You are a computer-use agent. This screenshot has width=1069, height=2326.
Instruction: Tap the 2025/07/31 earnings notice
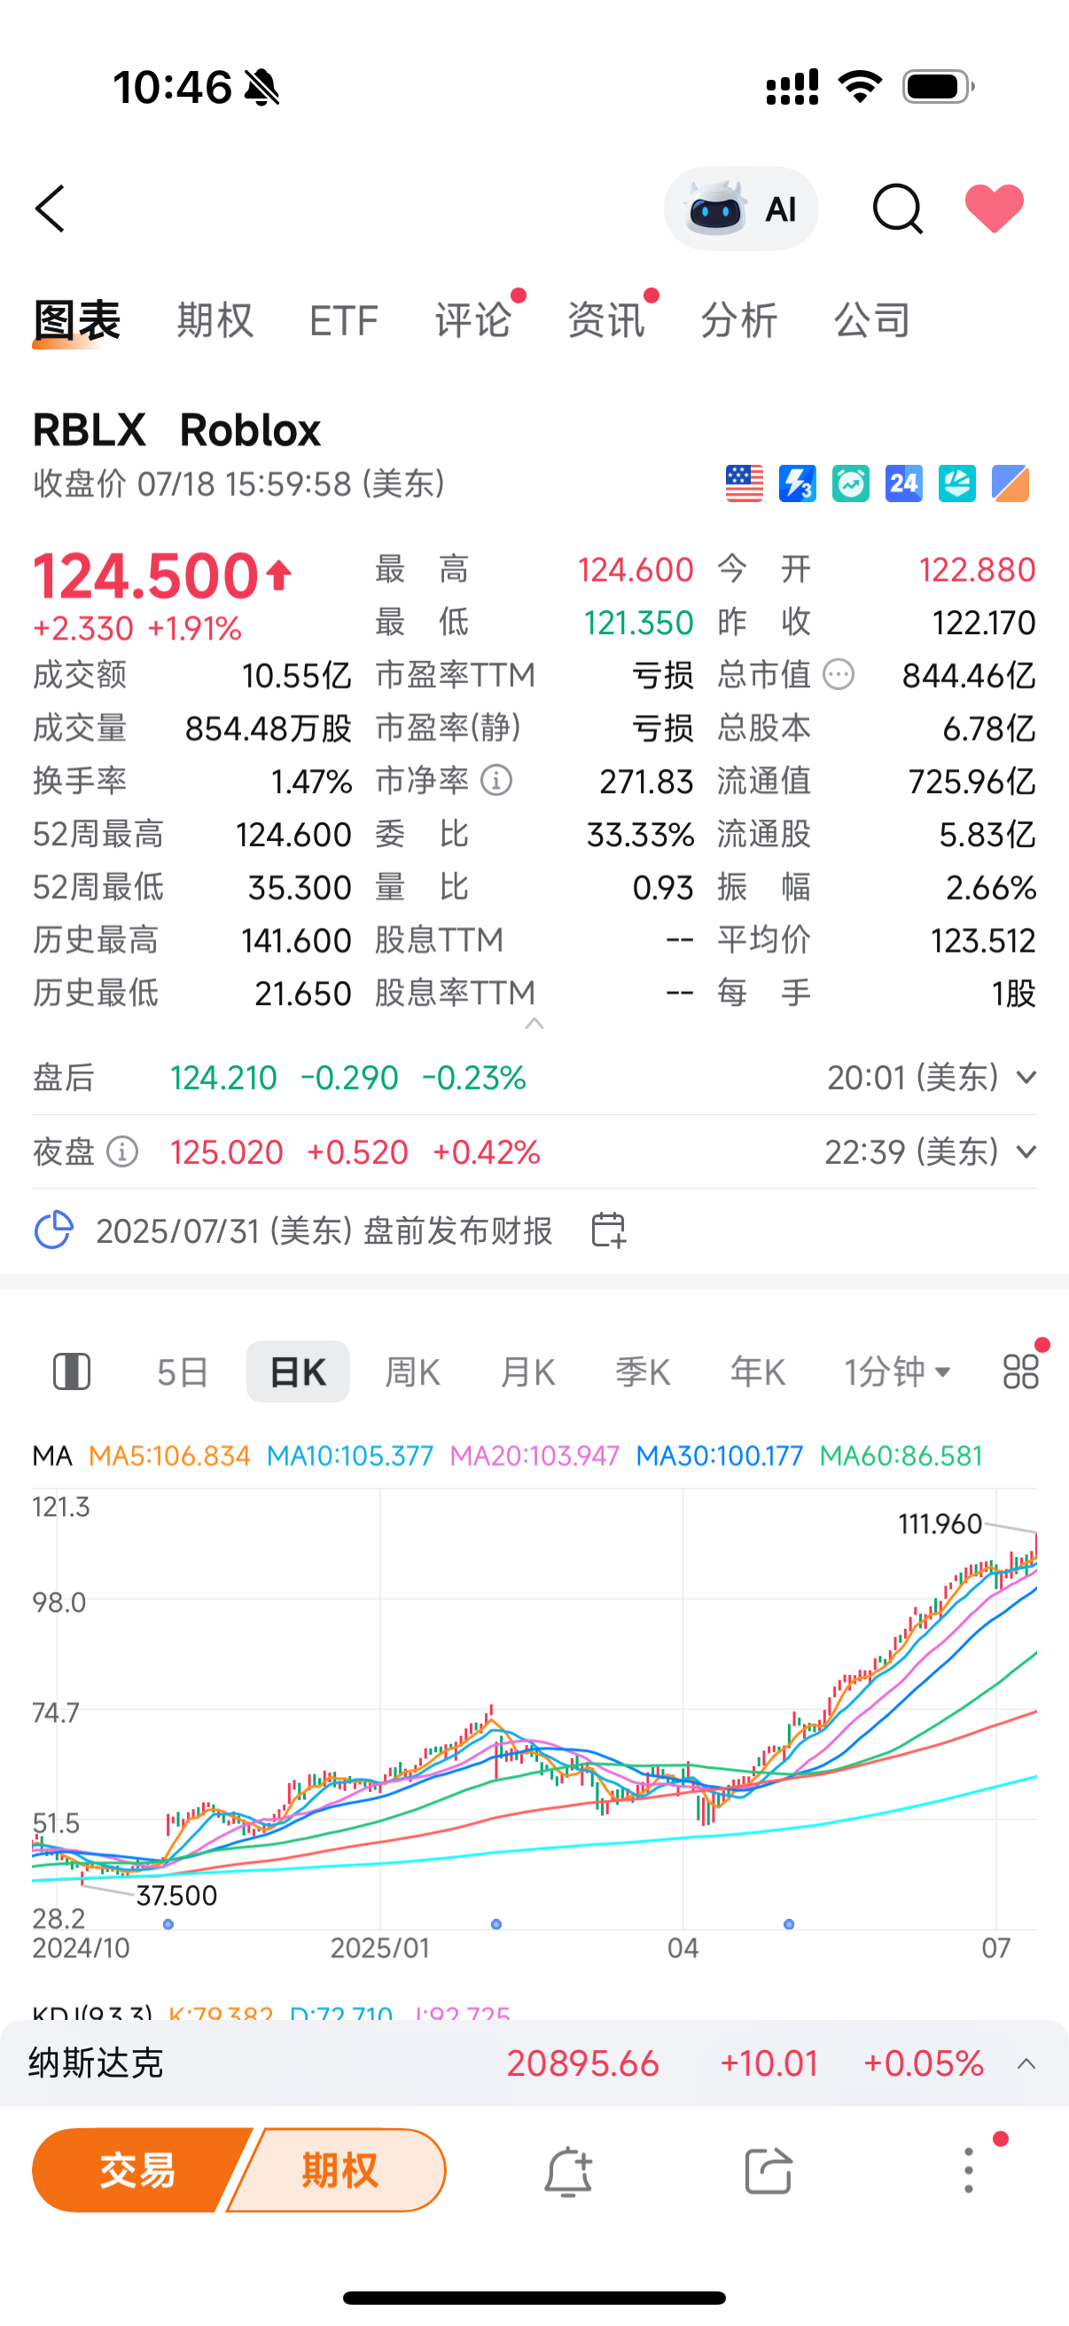(x=324, y=1230)
